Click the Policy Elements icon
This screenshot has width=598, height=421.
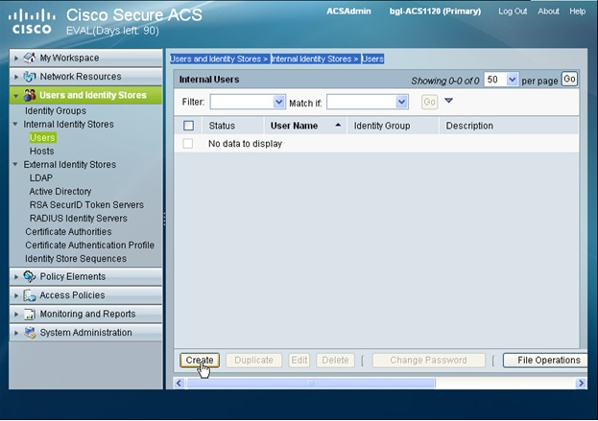30,276
